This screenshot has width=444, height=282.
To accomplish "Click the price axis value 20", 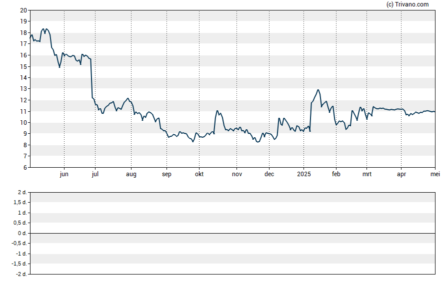I will [23, 10].
